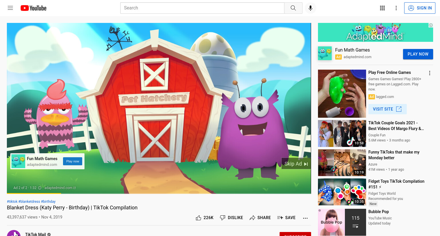Visit adaptedmind.com link in video overlay
Image resolution: width=440 pixels, height=236 pixels.
point(60,188)
